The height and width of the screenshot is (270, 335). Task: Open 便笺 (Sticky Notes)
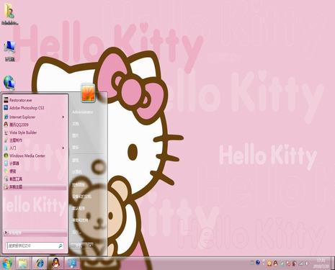tap(35, 171)
